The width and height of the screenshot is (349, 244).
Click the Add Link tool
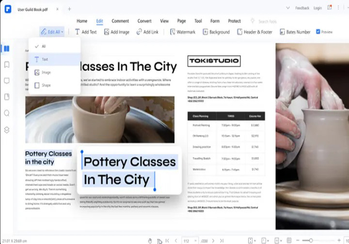click(147, 32)
